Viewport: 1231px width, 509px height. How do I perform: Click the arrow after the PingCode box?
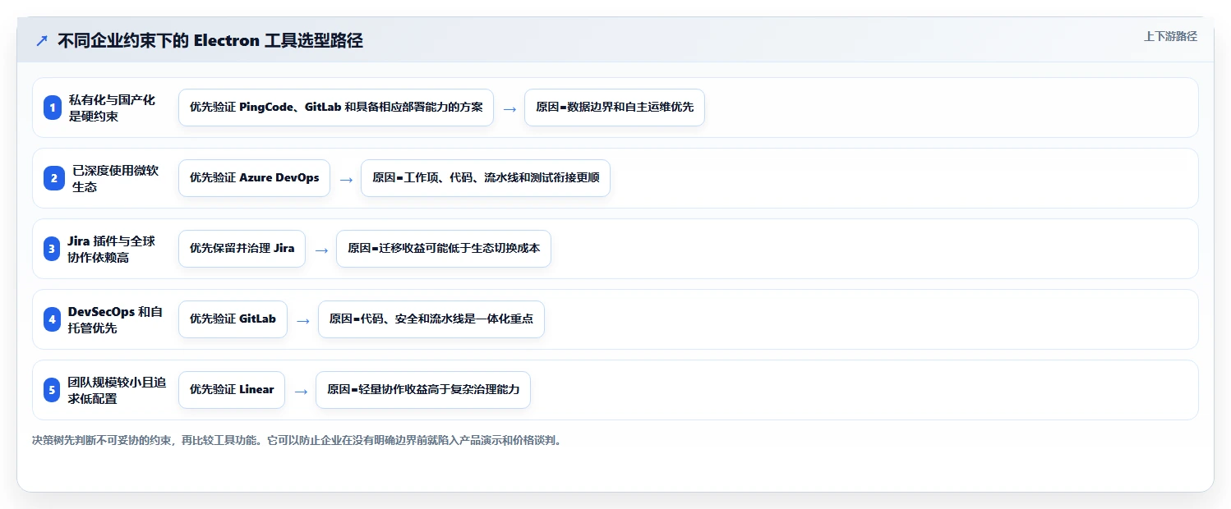(x=509, y=108)
